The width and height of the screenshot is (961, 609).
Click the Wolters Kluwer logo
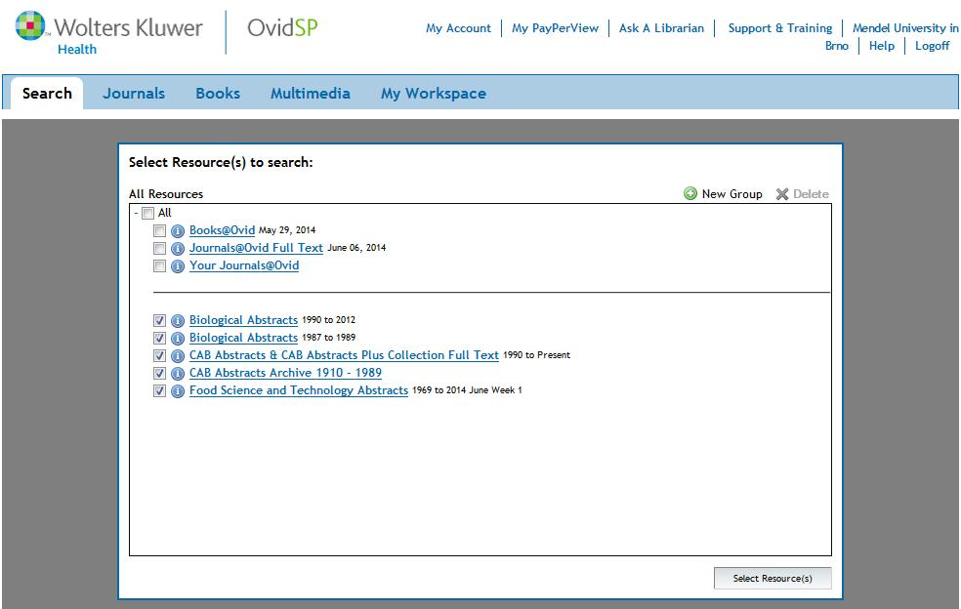tap(109, 32)
